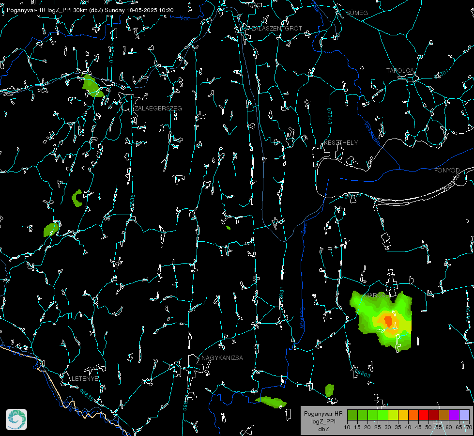Screen dimensions: 474x436
Task: Select the NAGYKANIZSA city label
Action: coord(222,358)
